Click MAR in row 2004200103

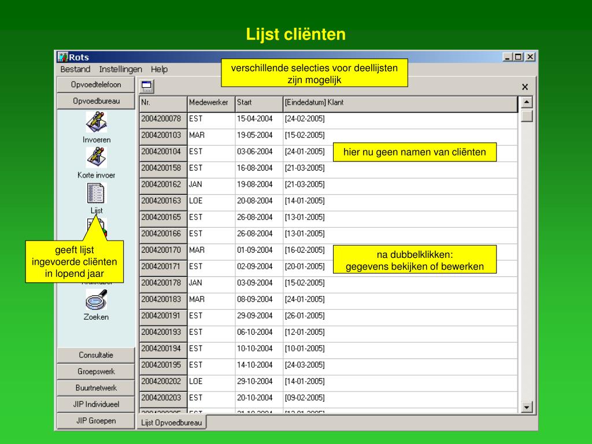197,135
